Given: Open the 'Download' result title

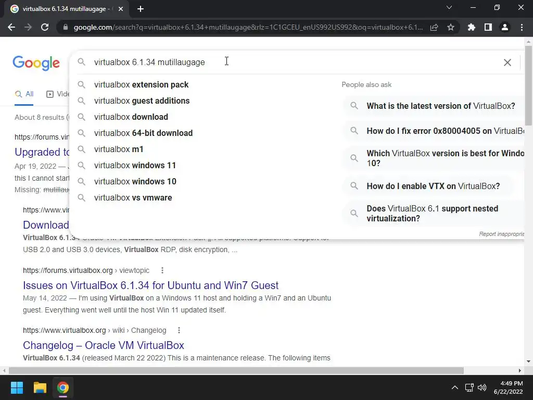Looking at the screenshot, I should pos(46,225).
